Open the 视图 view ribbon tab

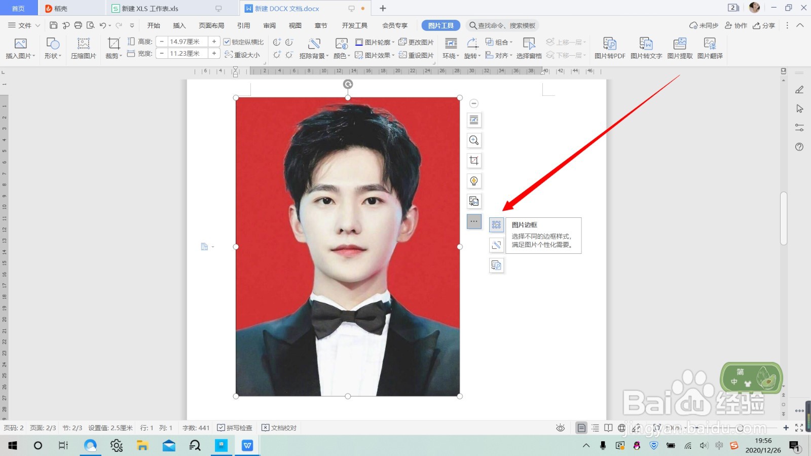[295, 25]
